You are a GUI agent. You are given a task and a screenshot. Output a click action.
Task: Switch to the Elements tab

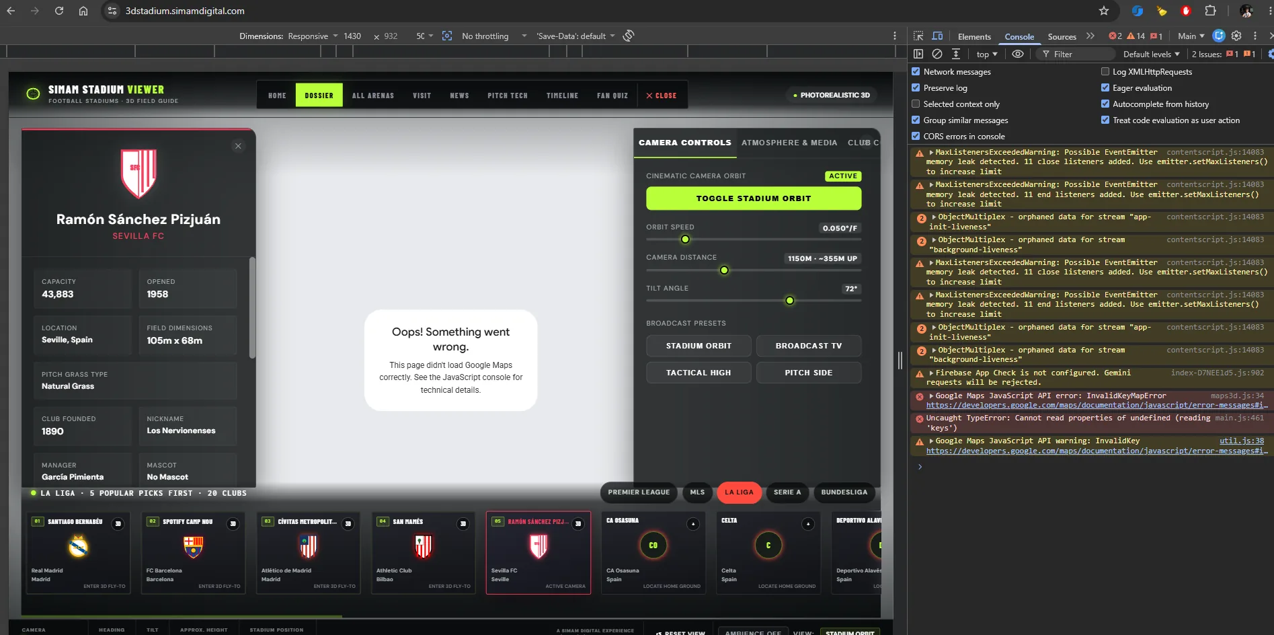[974, 36]
